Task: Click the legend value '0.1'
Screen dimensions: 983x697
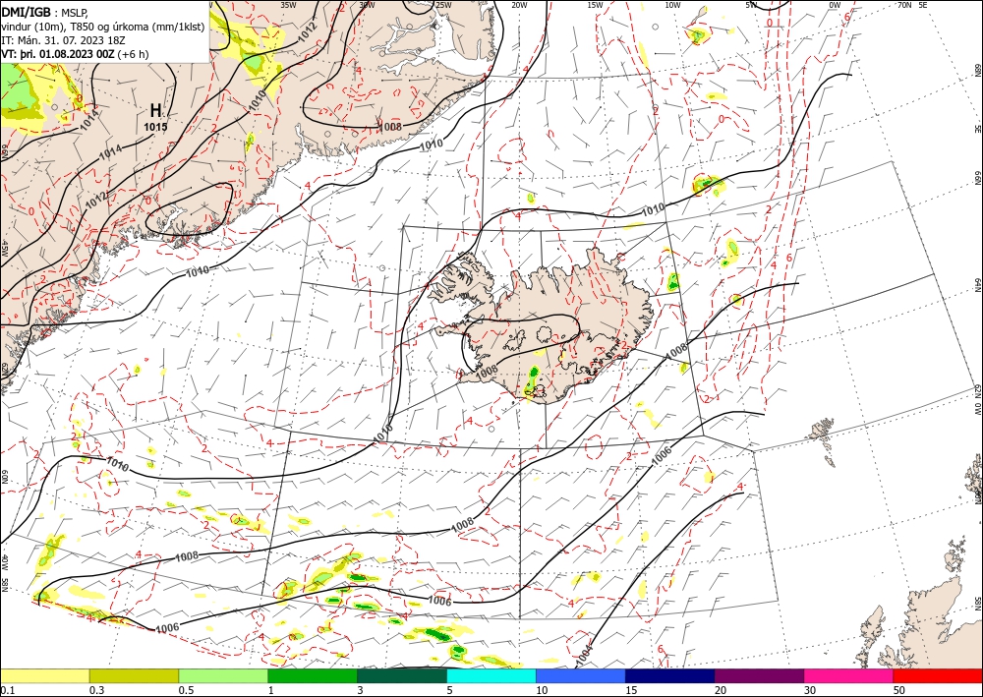Action: (x=6, y=690)
